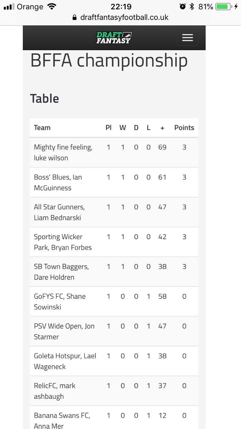The image size is (241, 429).
Task: Tap the Wi-Fi status icon
Action: click(51, 6)
